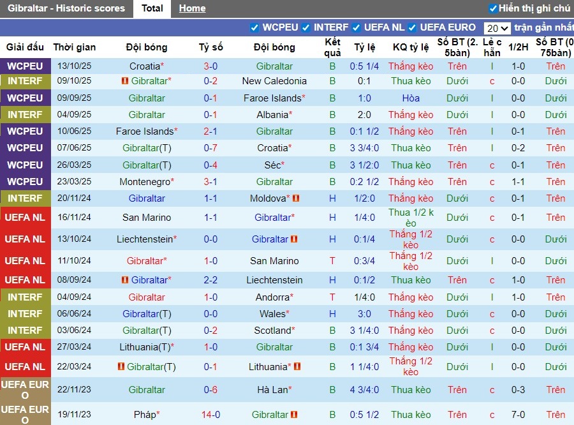This screenshot has height=425, width=574.
Task: Click the 14-0 score for Pháp match
Action: coord(211,415)
